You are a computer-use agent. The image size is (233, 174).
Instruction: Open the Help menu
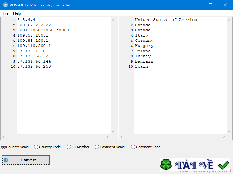click(x=17, y=13)
